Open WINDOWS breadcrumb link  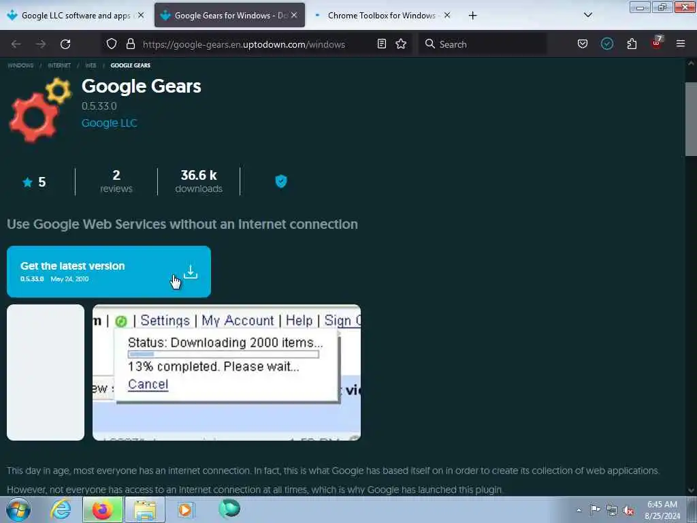[x=20, y=65]
